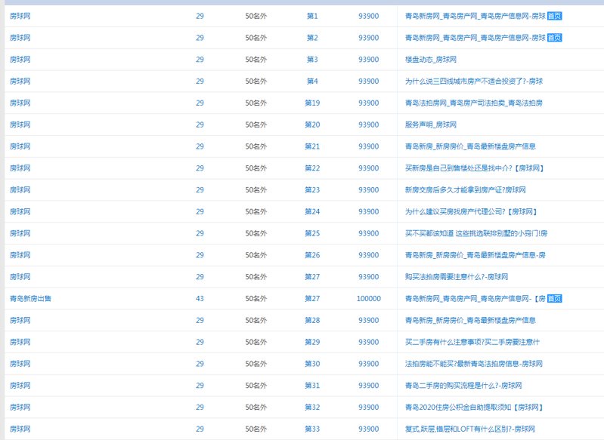Image resolution: width=604 pixels, height=440 pixels.
Task: Open 为什么建议买房找房产代理公司 article link
Action: 471,211
